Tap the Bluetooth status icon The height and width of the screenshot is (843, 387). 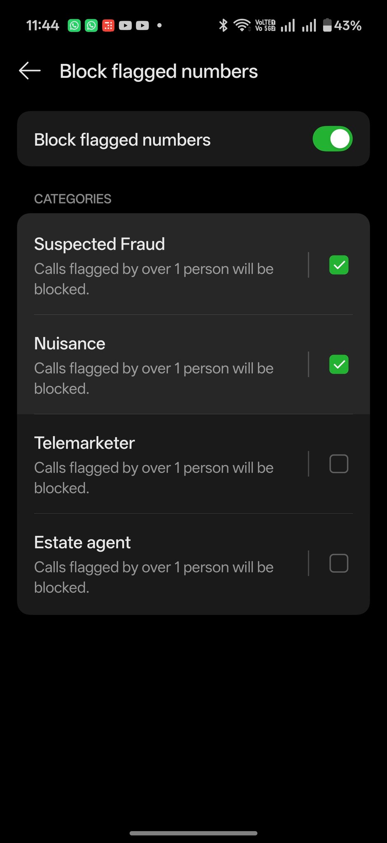[223, 26]
